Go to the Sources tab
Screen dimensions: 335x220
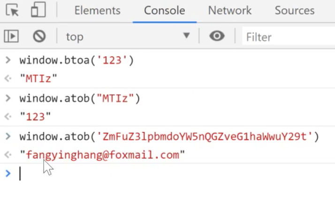(295, 10)
